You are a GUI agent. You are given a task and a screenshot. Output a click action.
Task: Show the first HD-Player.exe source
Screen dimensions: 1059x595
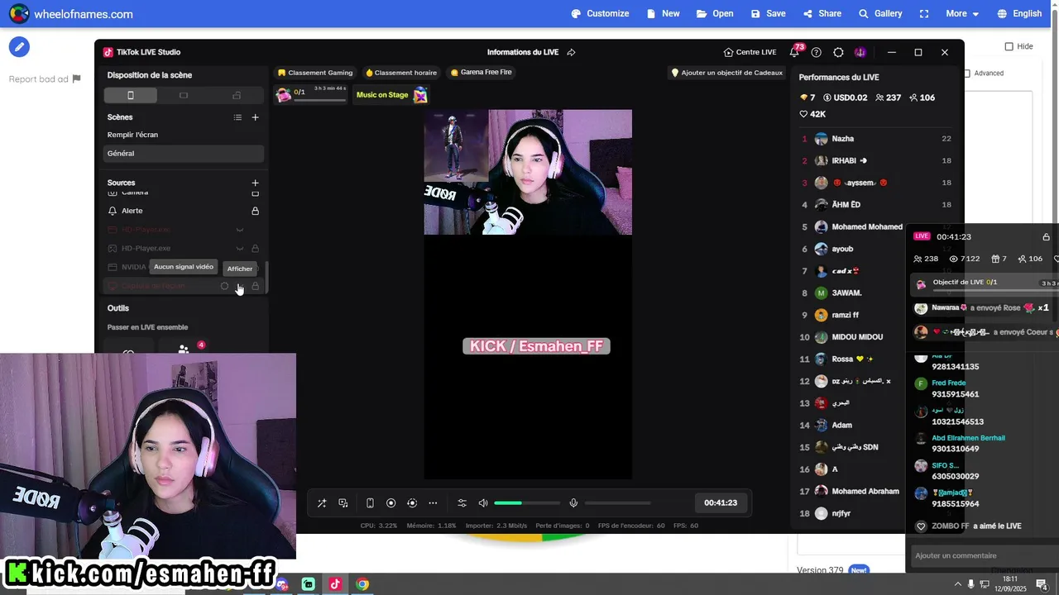(x=240, y=230)
